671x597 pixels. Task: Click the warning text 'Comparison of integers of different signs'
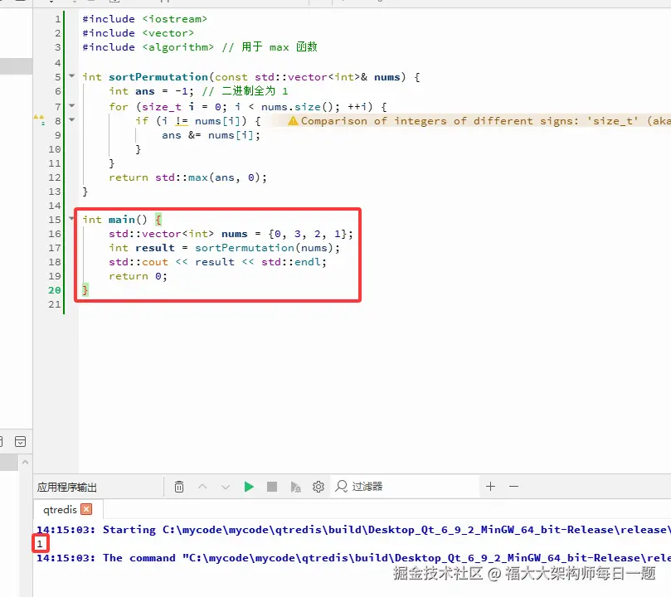click(440, 121)
